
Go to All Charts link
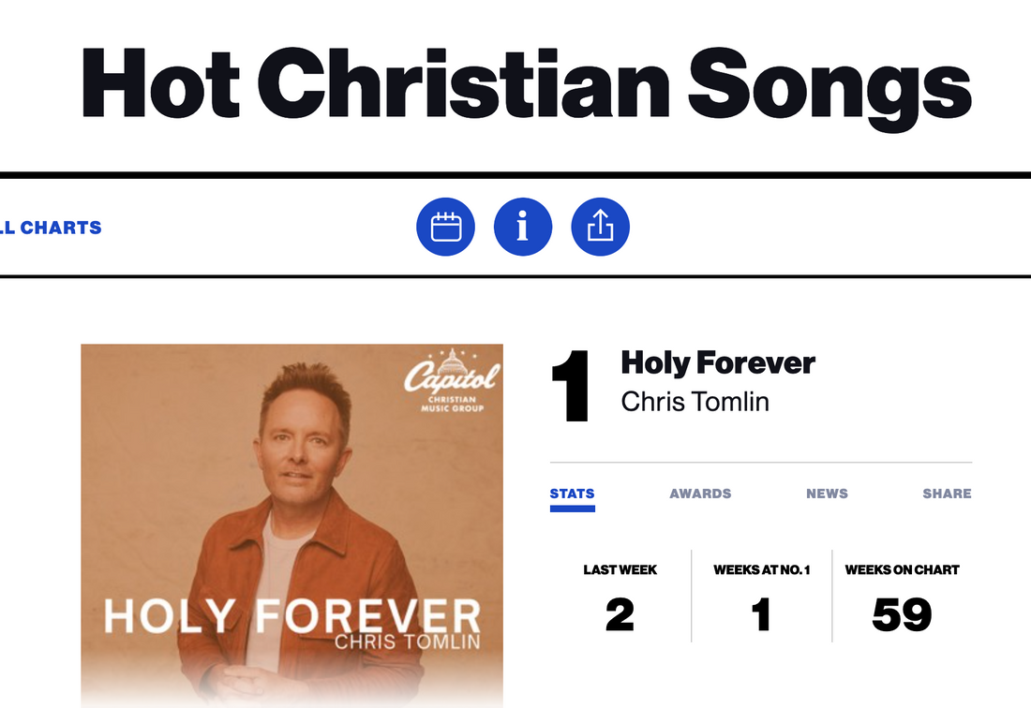tap(51, 228)
